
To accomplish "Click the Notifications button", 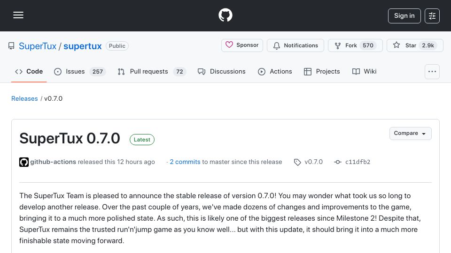I will (x=295, y=45).
